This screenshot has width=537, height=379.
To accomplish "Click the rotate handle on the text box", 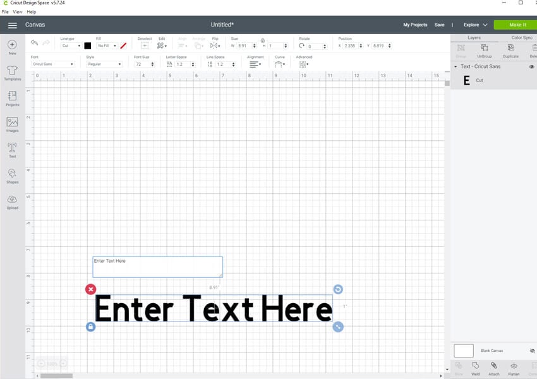I will click(338, 289).
